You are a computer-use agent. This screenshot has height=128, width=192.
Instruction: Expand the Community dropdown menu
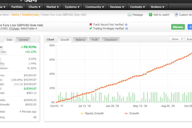[x=95, y=7]
